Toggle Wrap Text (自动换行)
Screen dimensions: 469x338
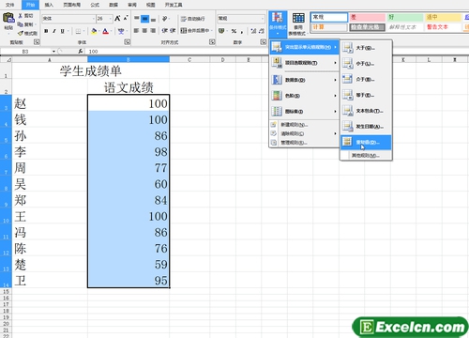pyautogui.click(x=193, y=19)
